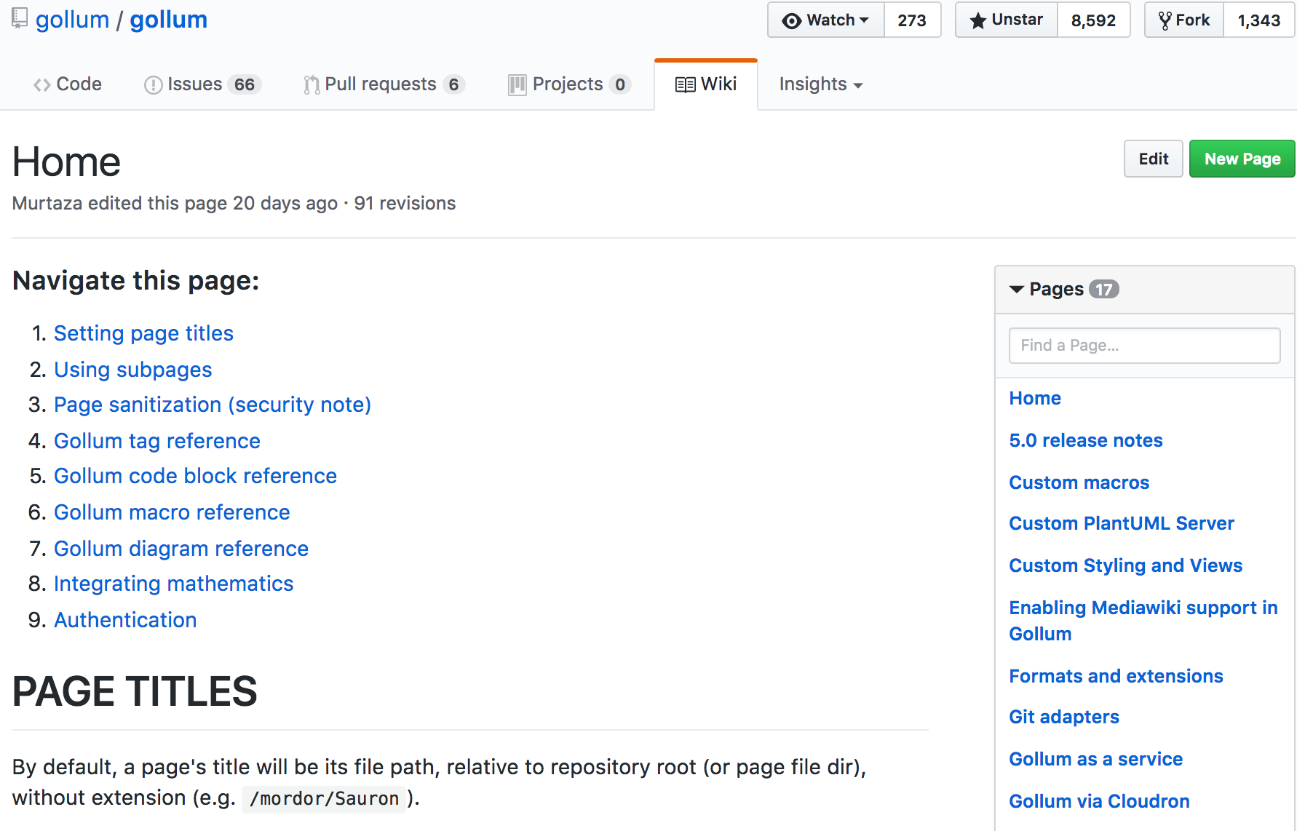Viewport: 1297px width, 831px height.
Task: Click the Issues exclamation circle icon
Action: point(153,85)
